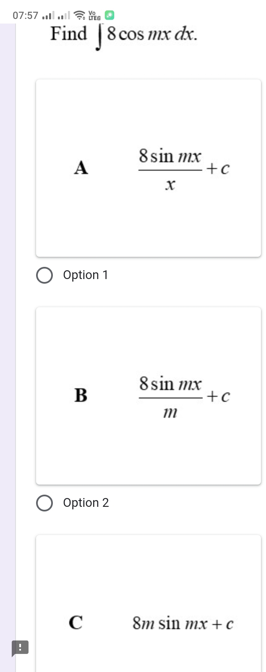Click the bold letter C label

click(x=76, y=622)
